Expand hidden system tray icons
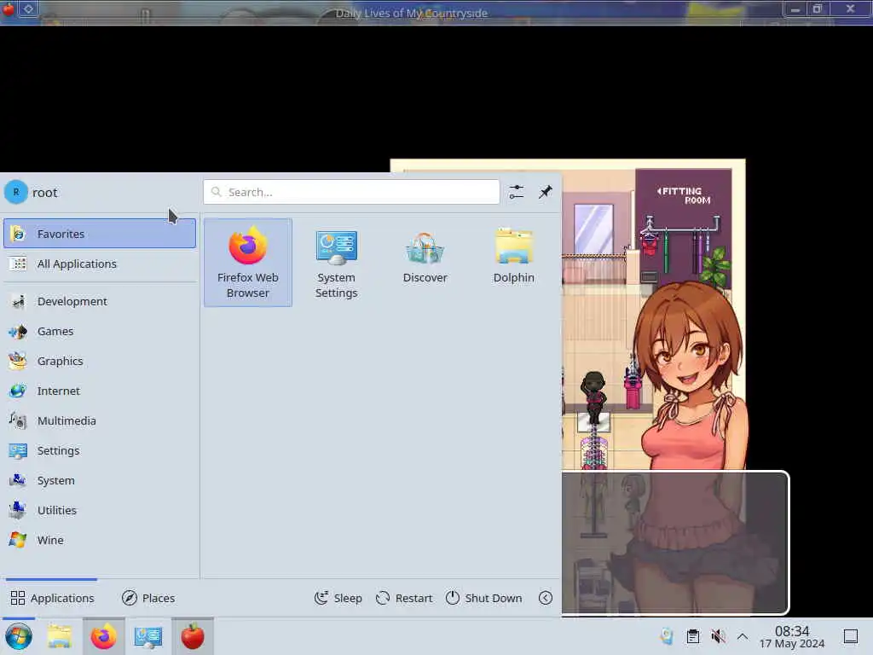The width and height of the screenshot is (873, 655). tap(743, 636)
